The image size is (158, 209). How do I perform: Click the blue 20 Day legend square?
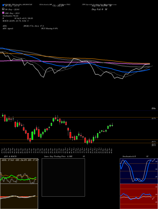(3, 5)
